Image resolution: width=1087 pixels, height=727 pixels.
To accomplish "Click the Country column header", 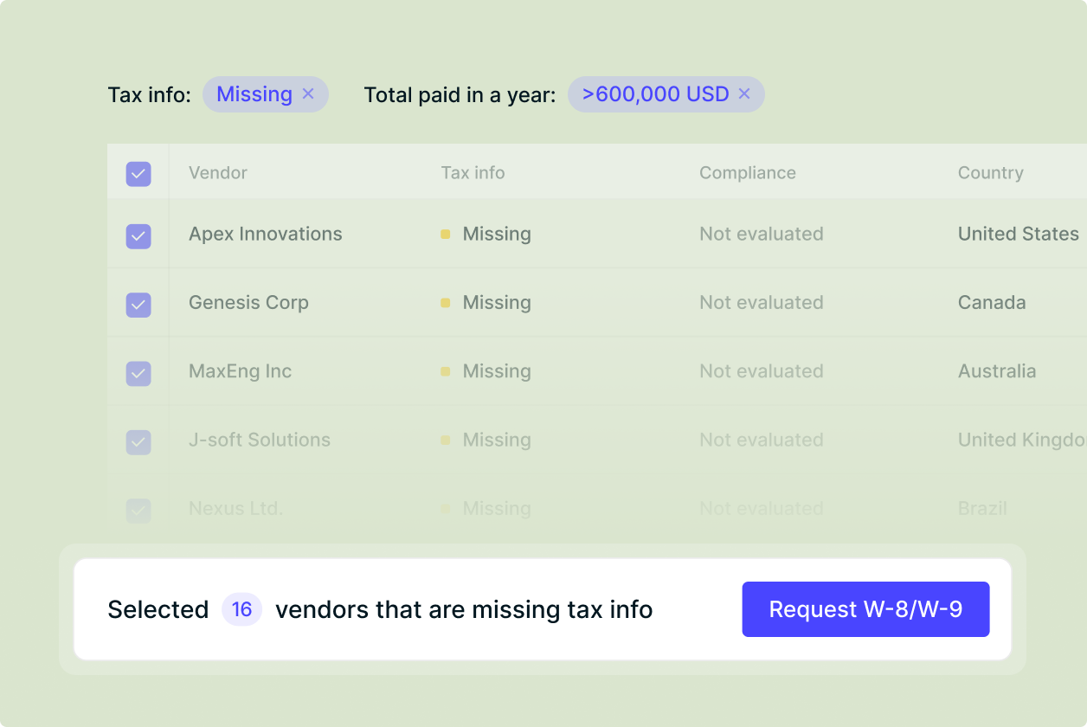I will pyautogui.click(x=991, y=173).
